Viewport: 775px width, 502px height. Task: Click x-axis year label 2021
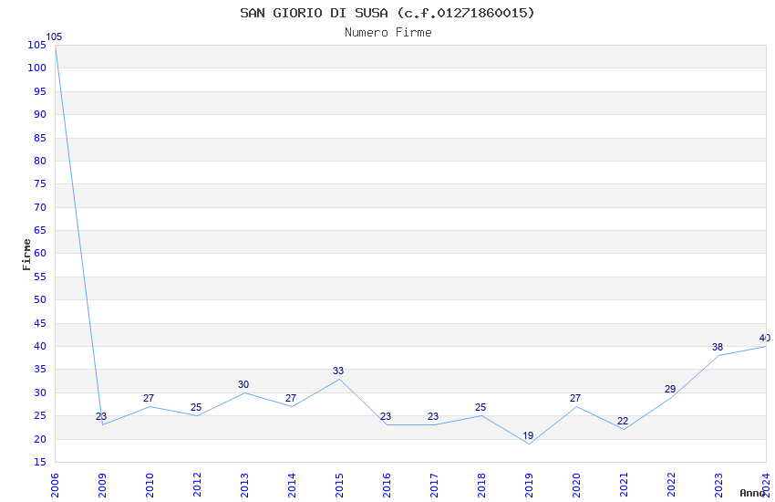(x=624, y=486)
